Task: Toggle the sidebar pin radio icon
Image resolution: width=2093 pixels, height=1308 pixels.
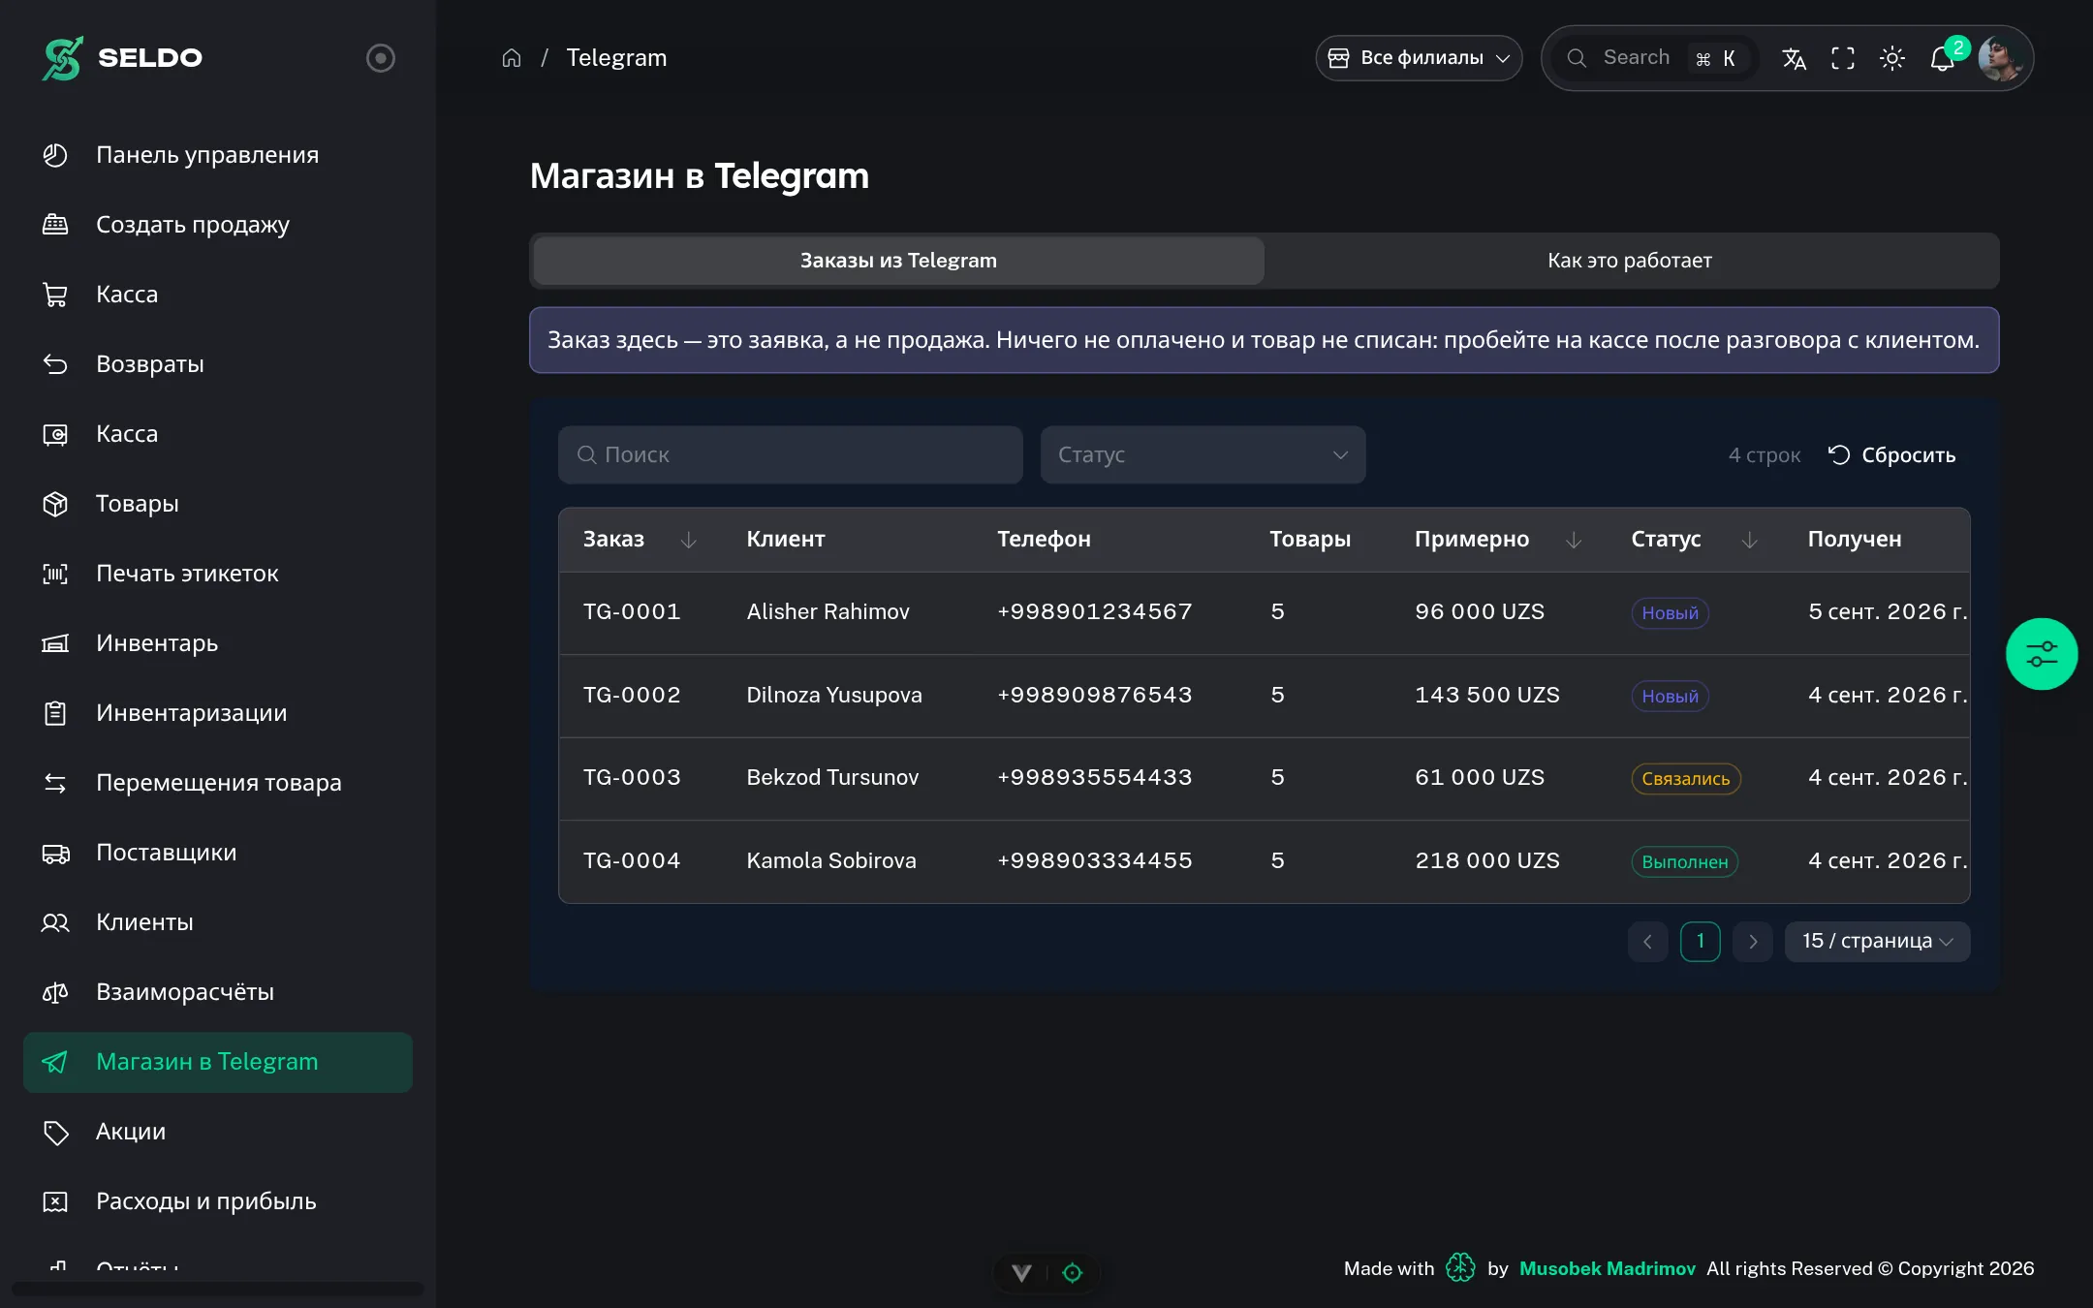Action: (380, 58)
